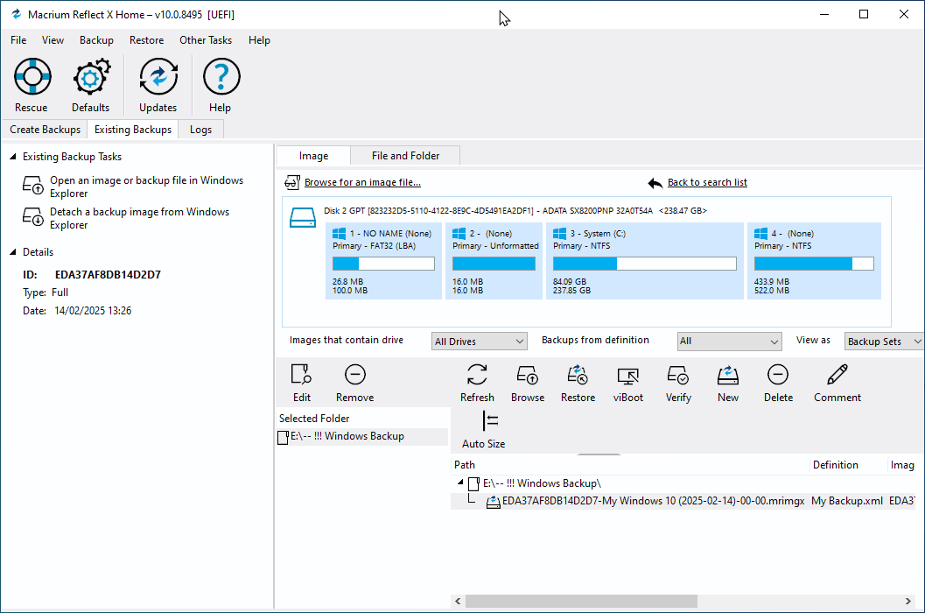
Task: Click the Auto Size columns icon
Action: tap(490, 421)
